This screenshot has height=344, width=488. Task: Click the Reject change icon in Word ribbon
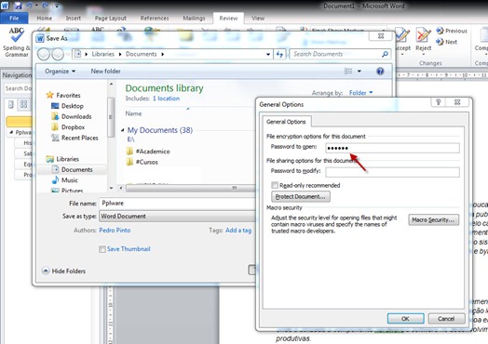[423, 40]
